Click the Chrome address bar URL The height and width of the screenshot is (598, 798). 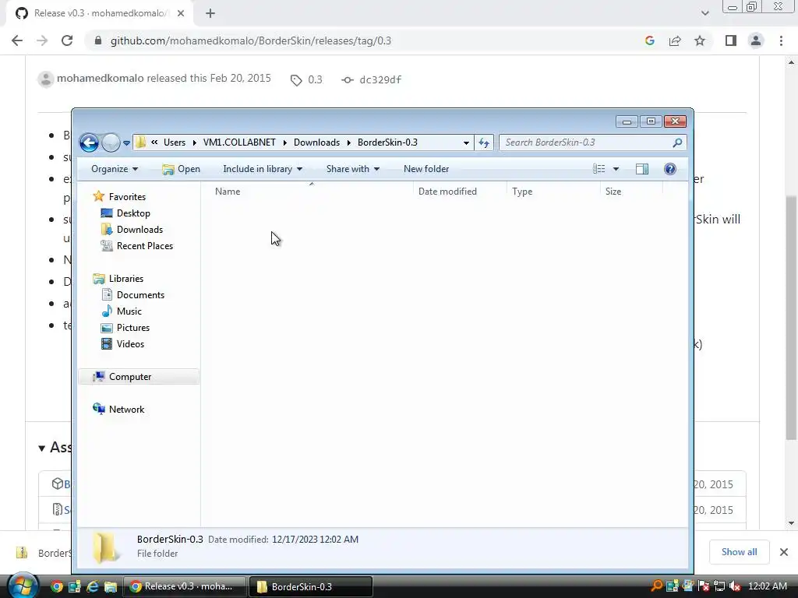click(250, 40)
